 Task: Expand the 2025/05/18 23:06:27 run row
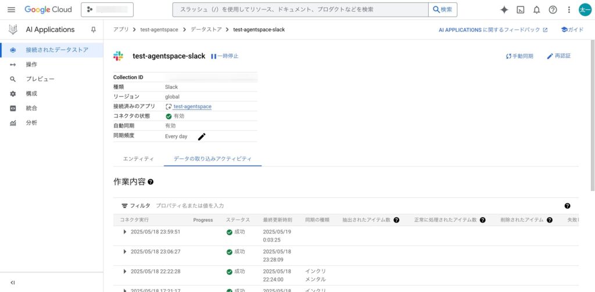[x=125, y=251]
